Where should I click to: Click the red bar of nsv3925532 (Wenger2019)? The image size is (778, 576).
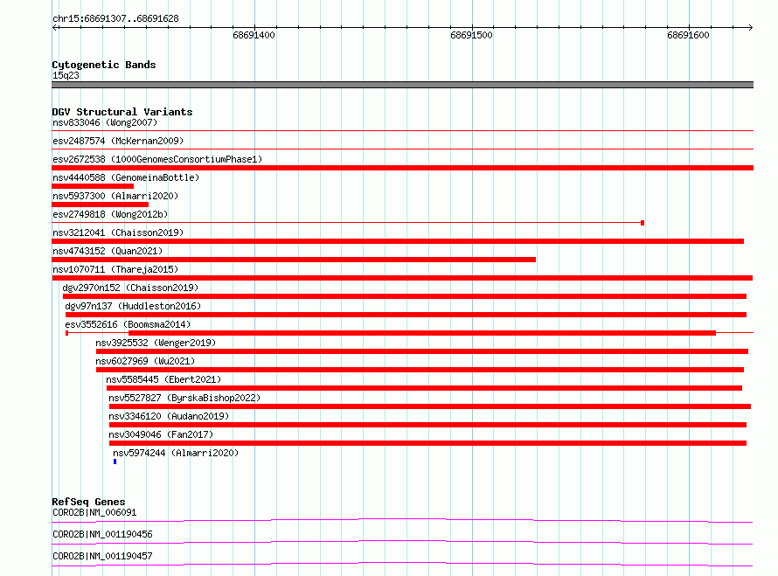422,351
